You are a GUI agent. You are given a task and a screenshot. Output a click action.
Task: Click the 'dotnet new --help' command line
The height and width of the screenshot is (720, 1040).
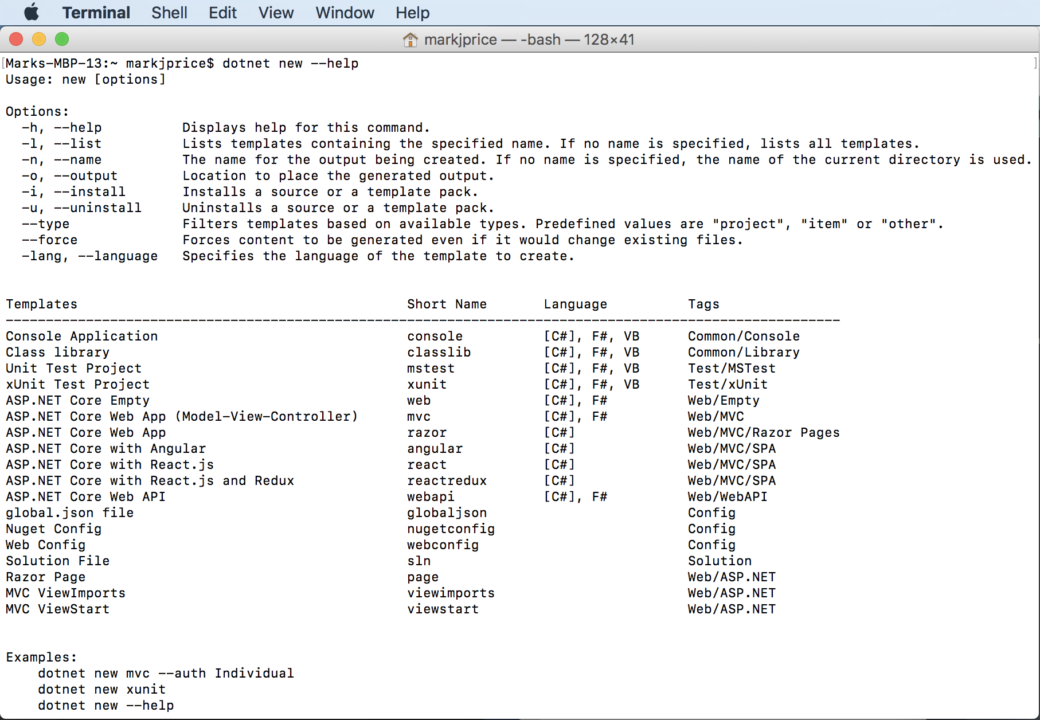coord(290,64)
